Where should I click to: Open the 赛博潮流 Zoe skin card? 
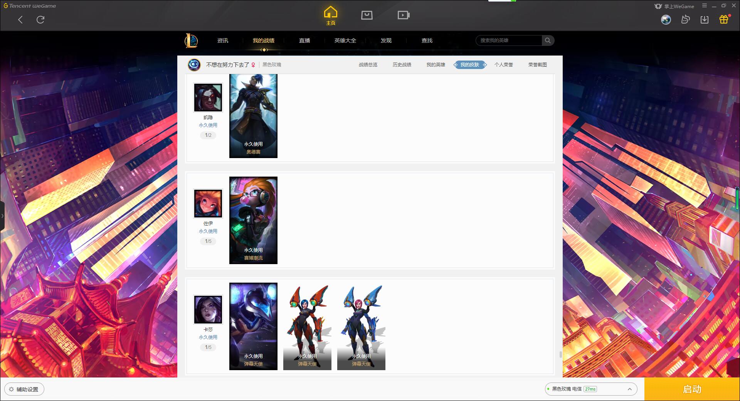253,220
